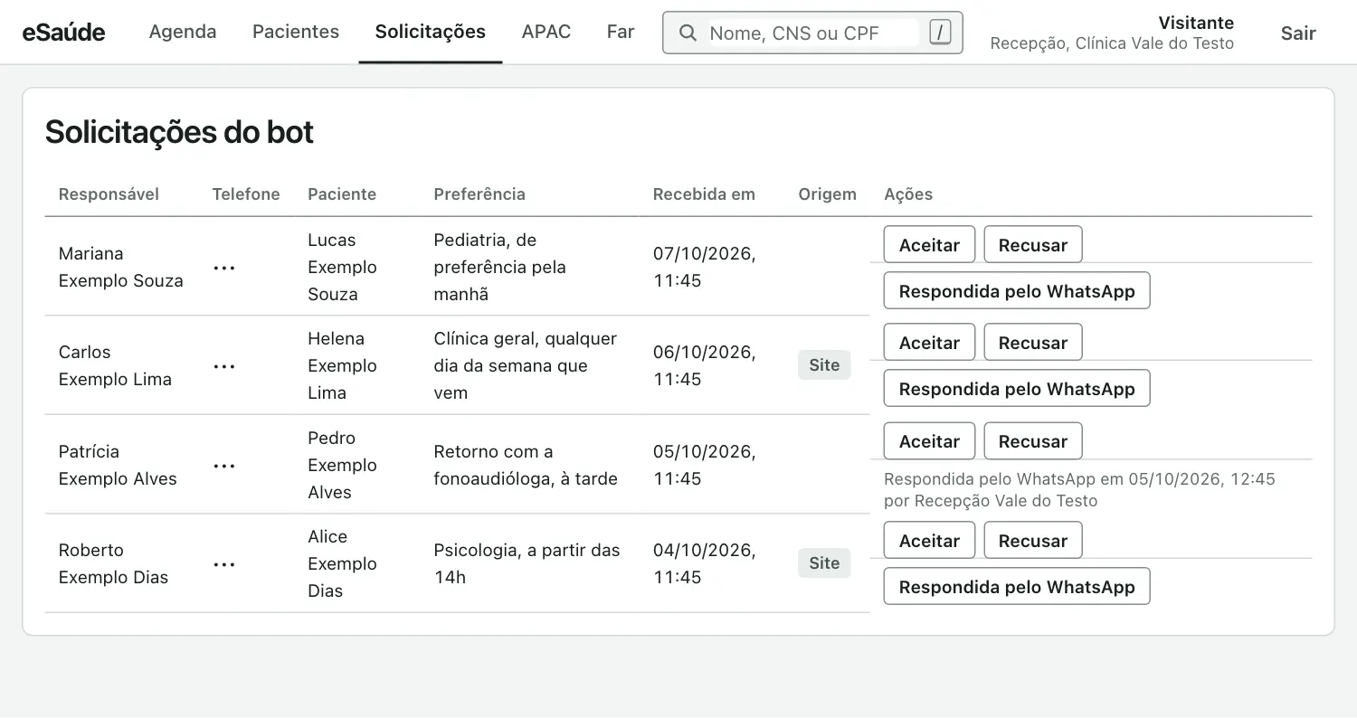Screen dimensions: 1357x718
Task: Click 'Recepção, Clínica Vale do Testo' label
Action: click(1112, 44)
